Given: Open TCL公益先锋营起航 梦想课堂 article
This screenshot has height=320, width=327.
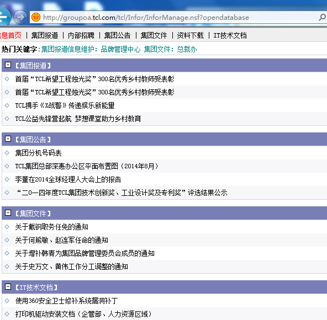Looking at the screenshot, I should click(78, 119).
